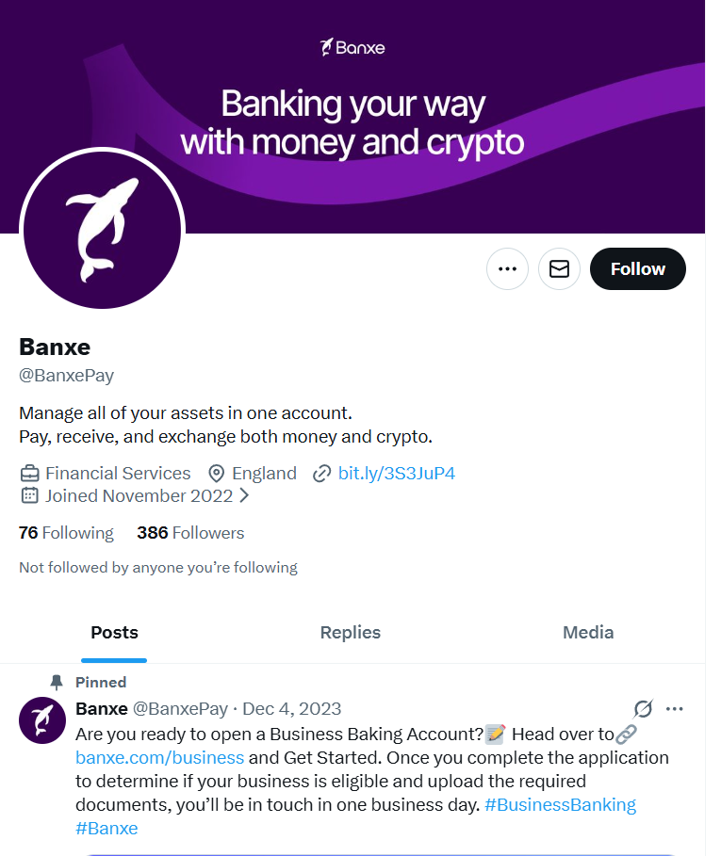The height and width of the screenshot is (856, 721).
Task: Open the bit.ly/3S3JuP4 profile link
Action: tap(396, 474)
